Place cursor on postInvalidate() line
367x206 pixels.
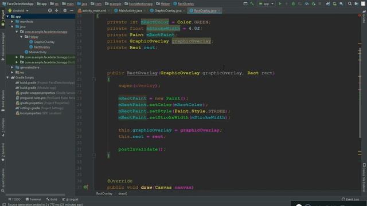tap(142, 149)
